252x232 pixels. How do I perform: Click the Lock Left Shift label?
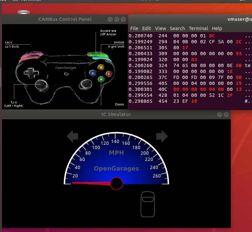point(12,45)
